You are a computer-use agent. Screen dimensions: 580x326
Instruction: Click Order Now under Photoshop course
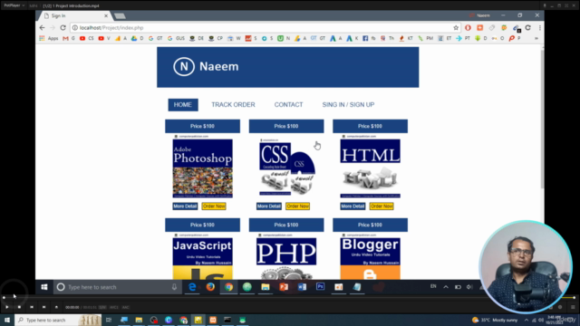(214, 206)
